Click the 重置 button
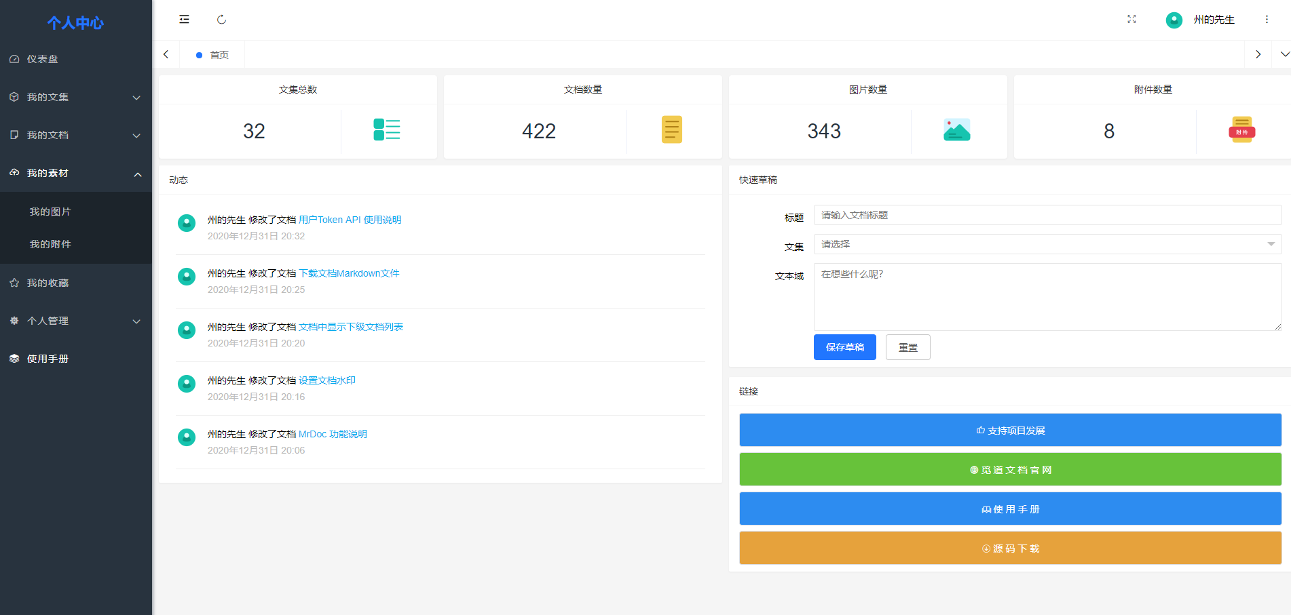 click(908, 347)
